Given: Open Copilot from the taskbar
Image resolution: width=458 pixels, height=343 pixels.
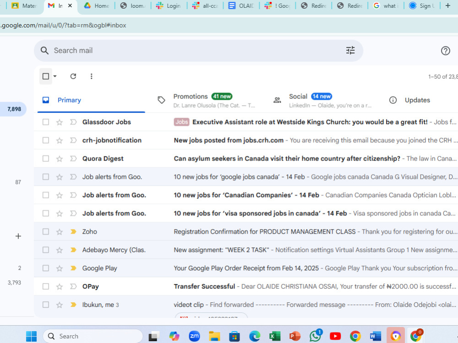Looking at the screenshot, I should click(174, 336).
